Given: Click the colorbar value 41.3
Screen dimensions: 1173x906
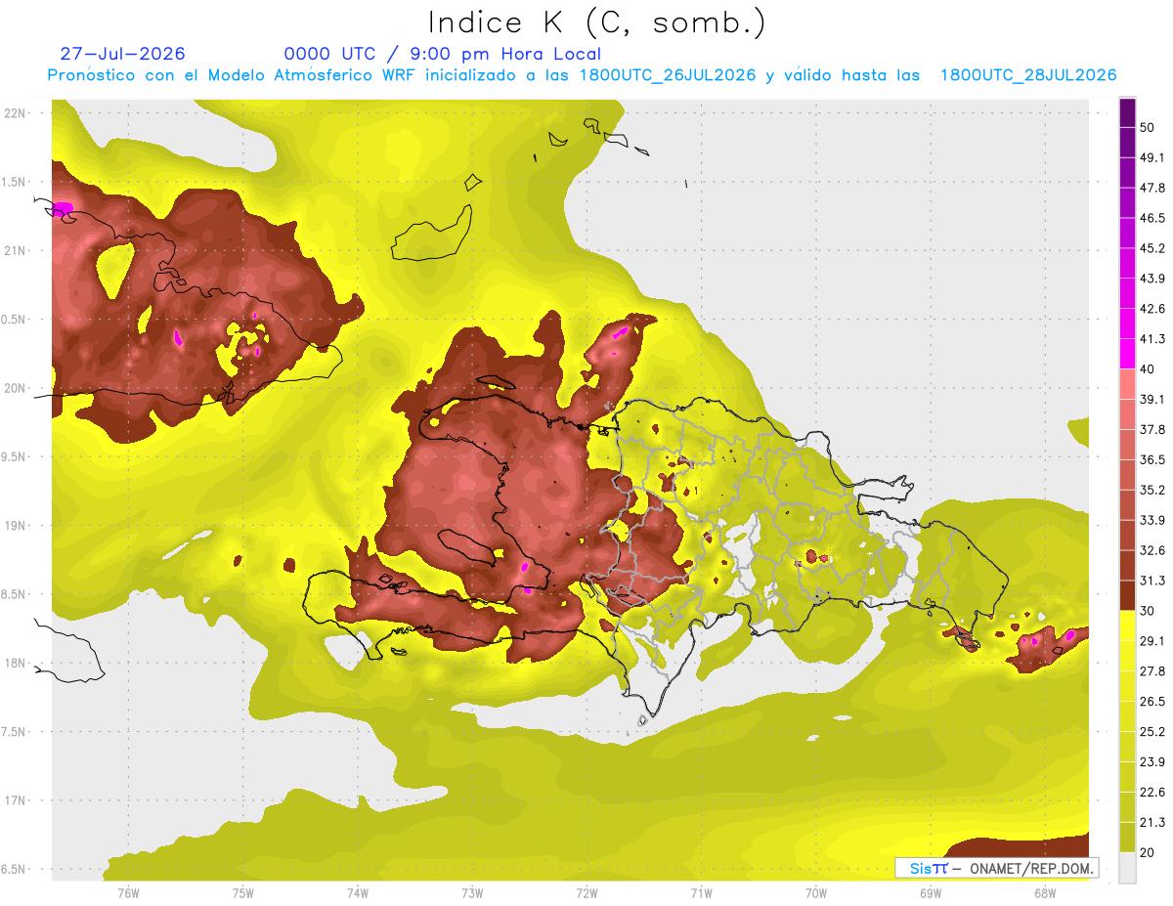Looking at the screenshot, I should click(x=1151, y=339).
